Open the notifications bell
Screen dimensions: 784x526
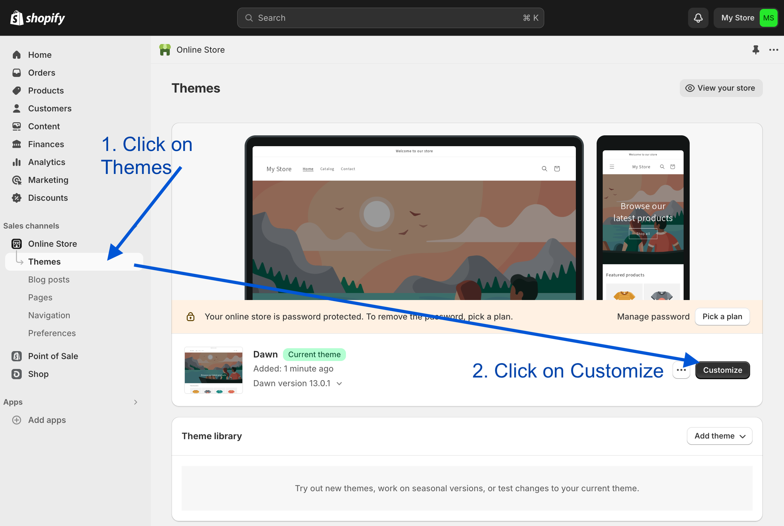coord(698,18)
